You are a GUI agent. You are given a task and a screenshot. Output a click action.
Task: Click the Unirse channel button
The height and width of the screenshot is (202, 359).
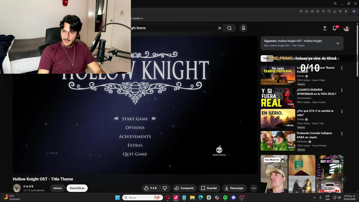57,188
